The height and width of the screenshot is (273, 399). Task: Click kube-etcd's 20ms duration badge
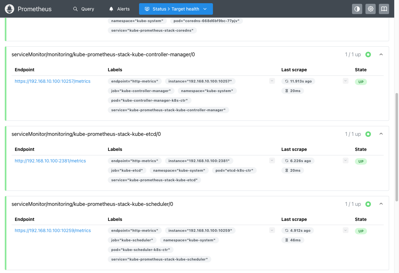(293, 170)
